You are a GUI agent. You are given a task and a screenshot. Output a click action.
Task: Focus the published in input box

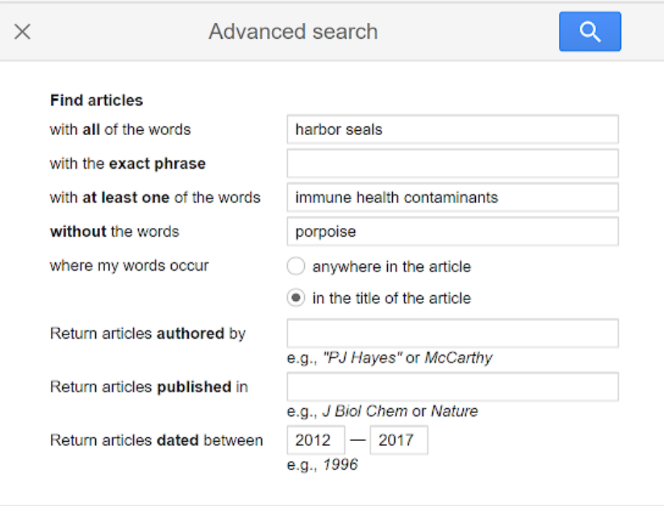point(452,387)
